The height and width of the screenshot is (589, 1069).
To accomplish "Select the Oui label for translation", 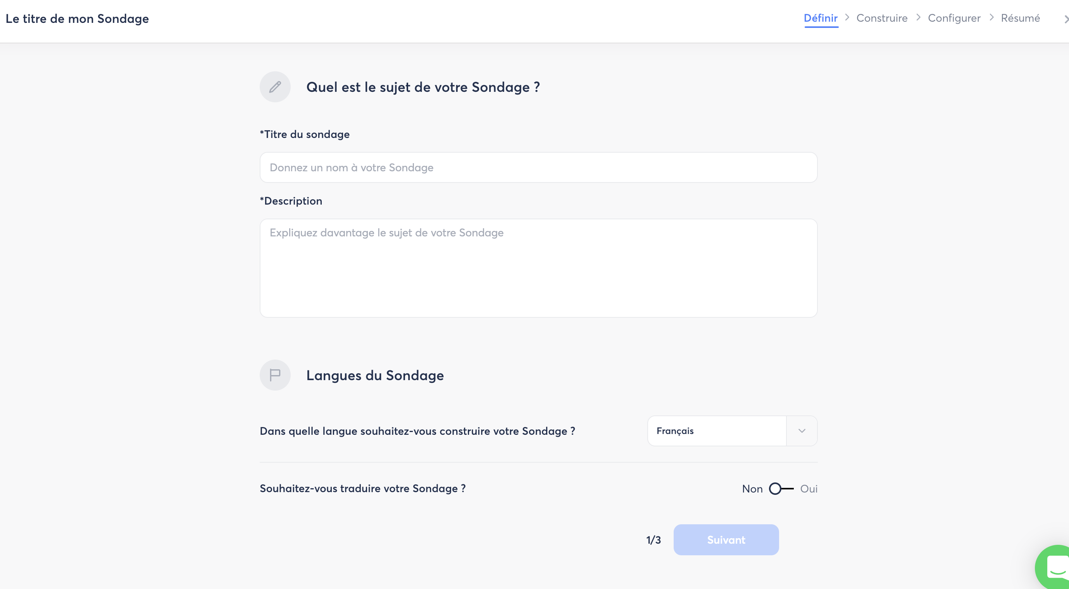I will 809,489.
